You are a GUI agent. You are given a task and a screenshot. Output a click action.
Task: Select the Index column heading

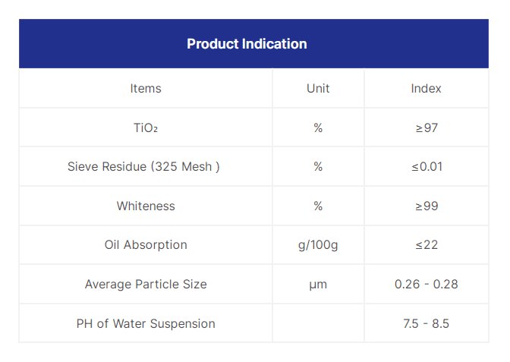tap(426, 88)
